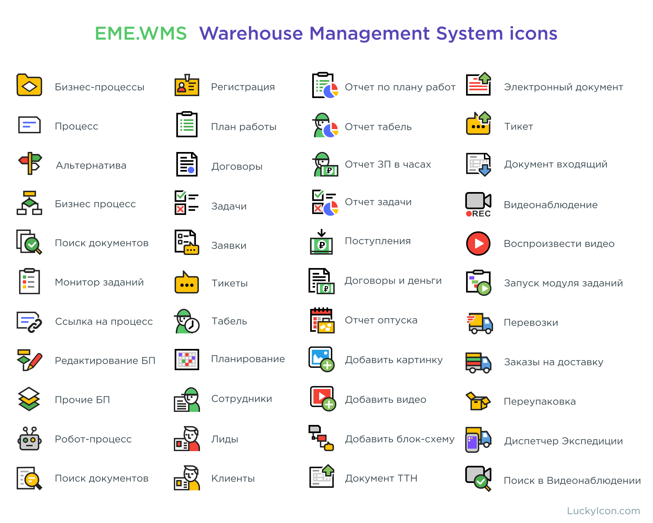The image size is (653, 523).
Task: Select the Ссылка на процесс chain icon
Action: [x=29, y=322]
